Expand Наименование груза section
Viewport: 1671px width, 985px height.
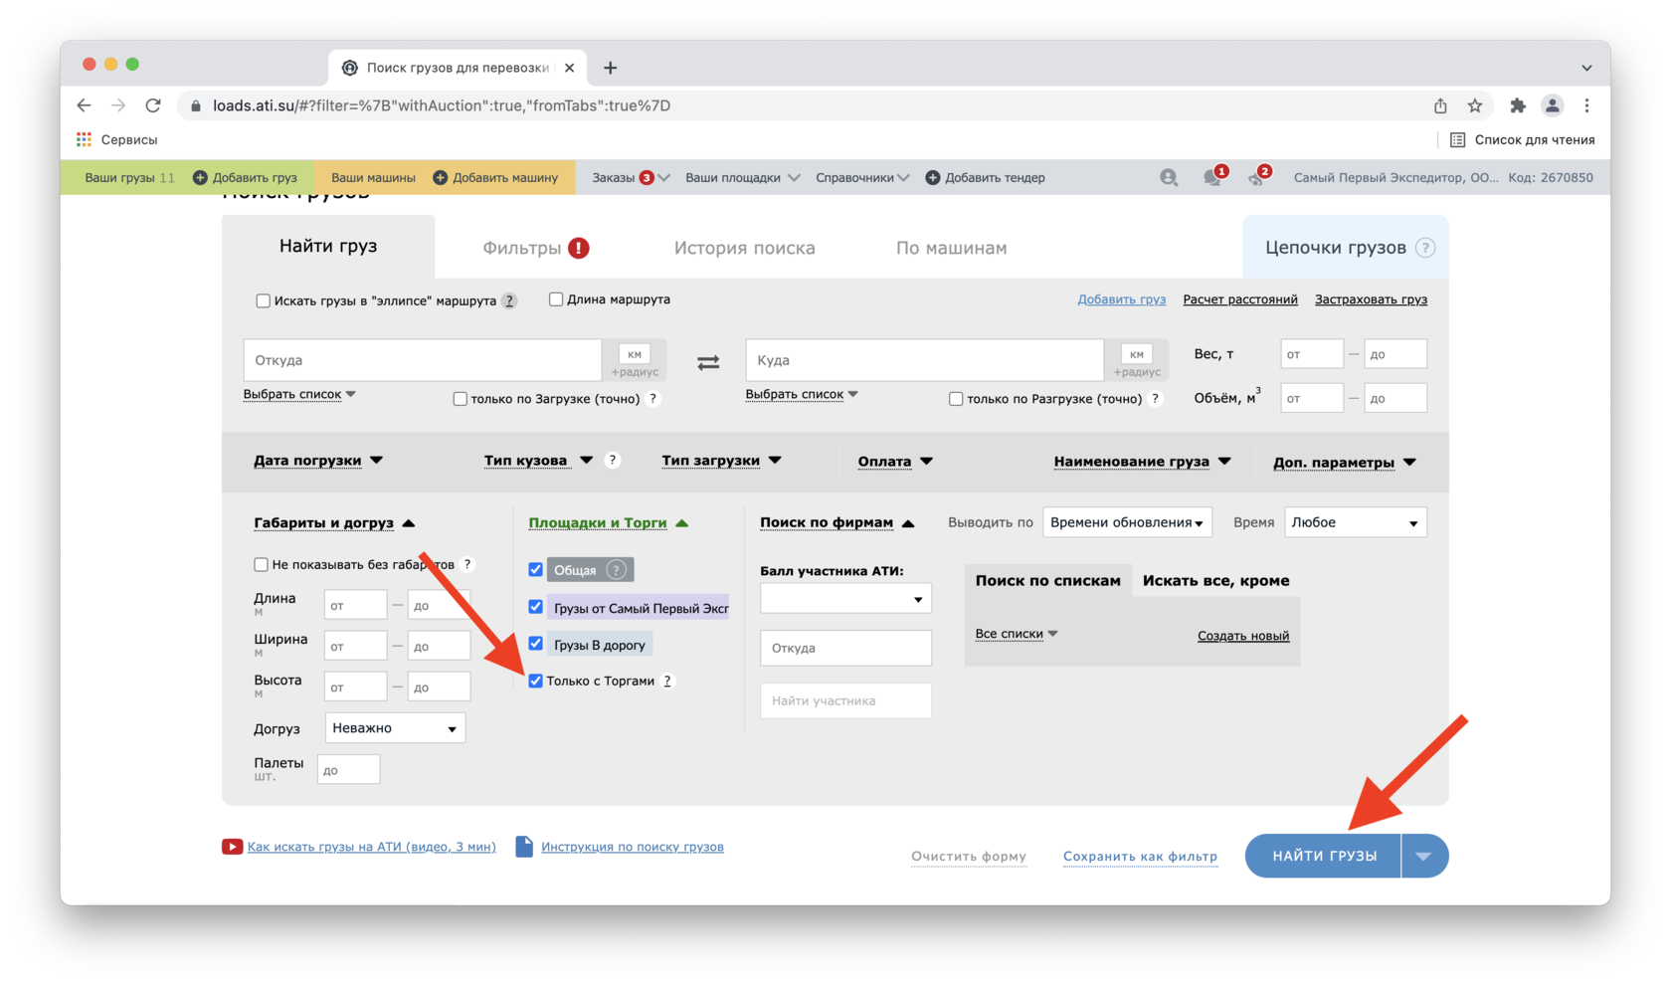(x=1142, y=462)
